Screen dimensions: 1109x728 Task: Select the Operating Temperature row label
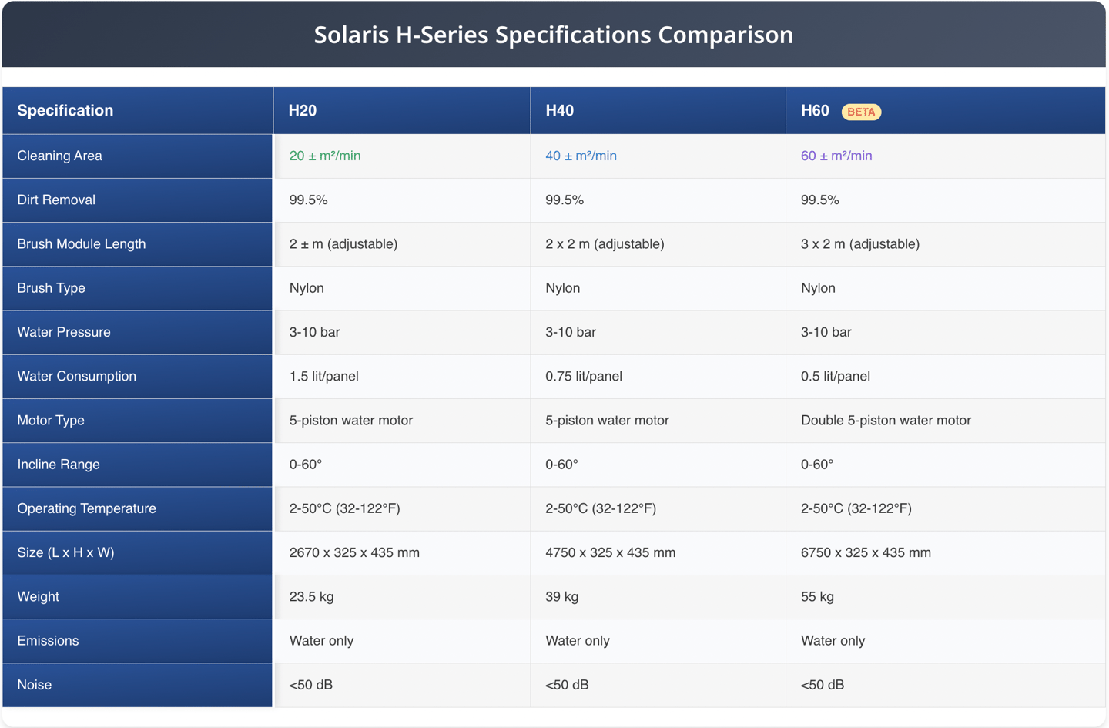click(86, 508)
